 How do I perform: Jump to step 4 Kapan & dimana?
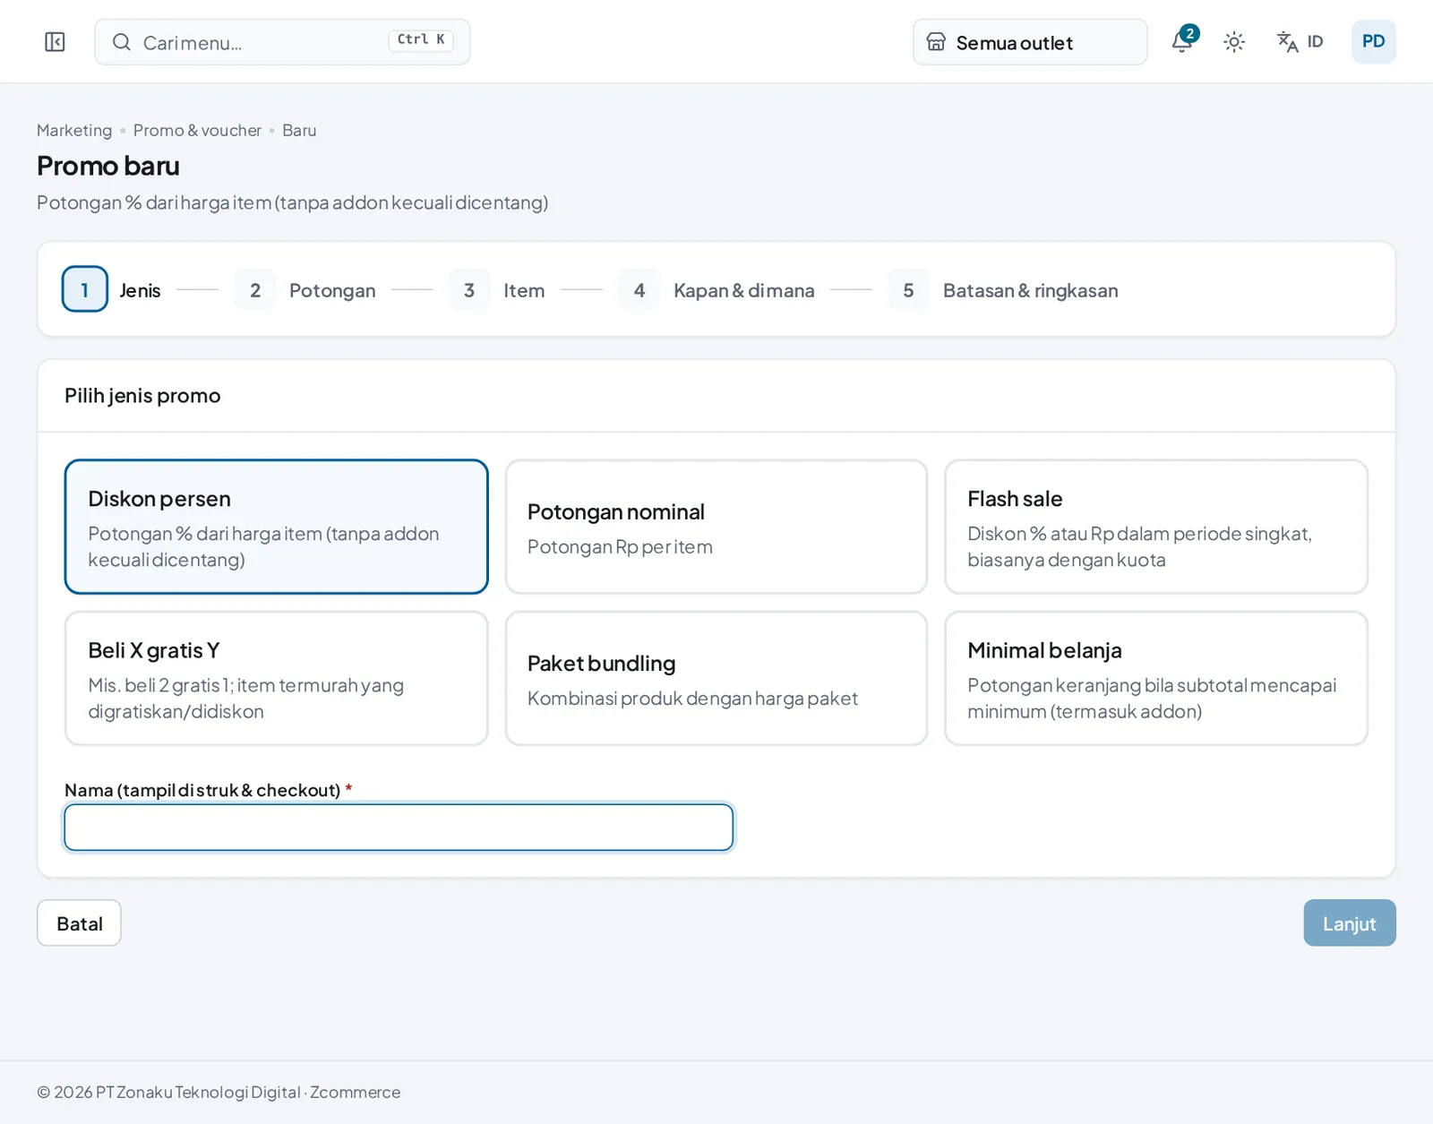tap(716, 290)
